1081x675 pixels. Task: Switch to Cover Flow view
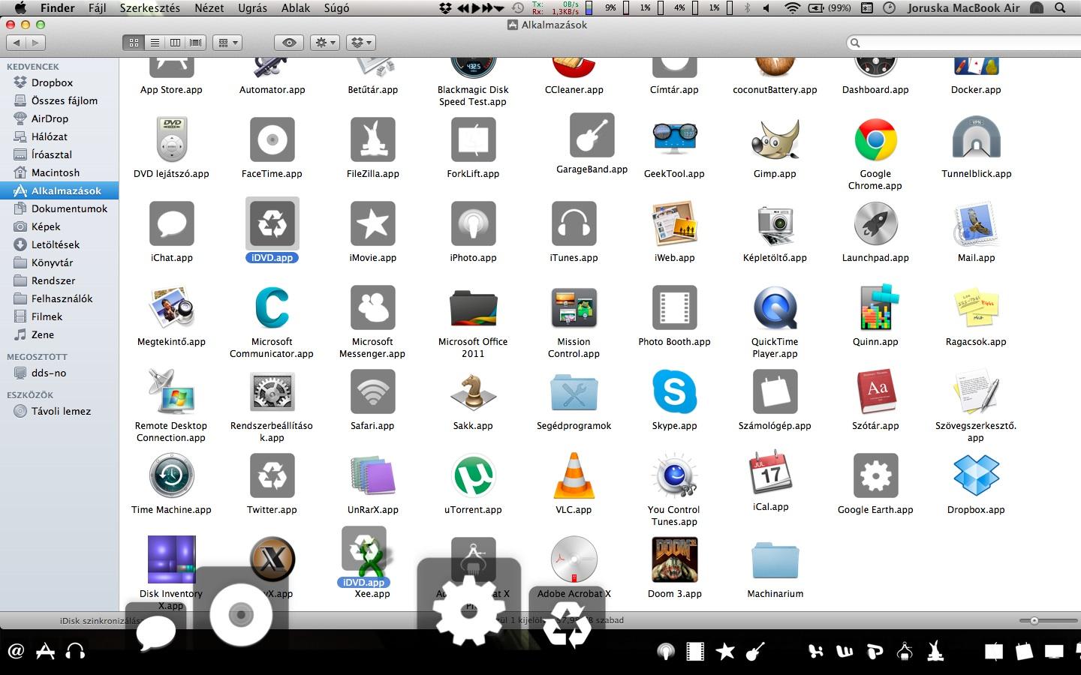pos(196,43)
